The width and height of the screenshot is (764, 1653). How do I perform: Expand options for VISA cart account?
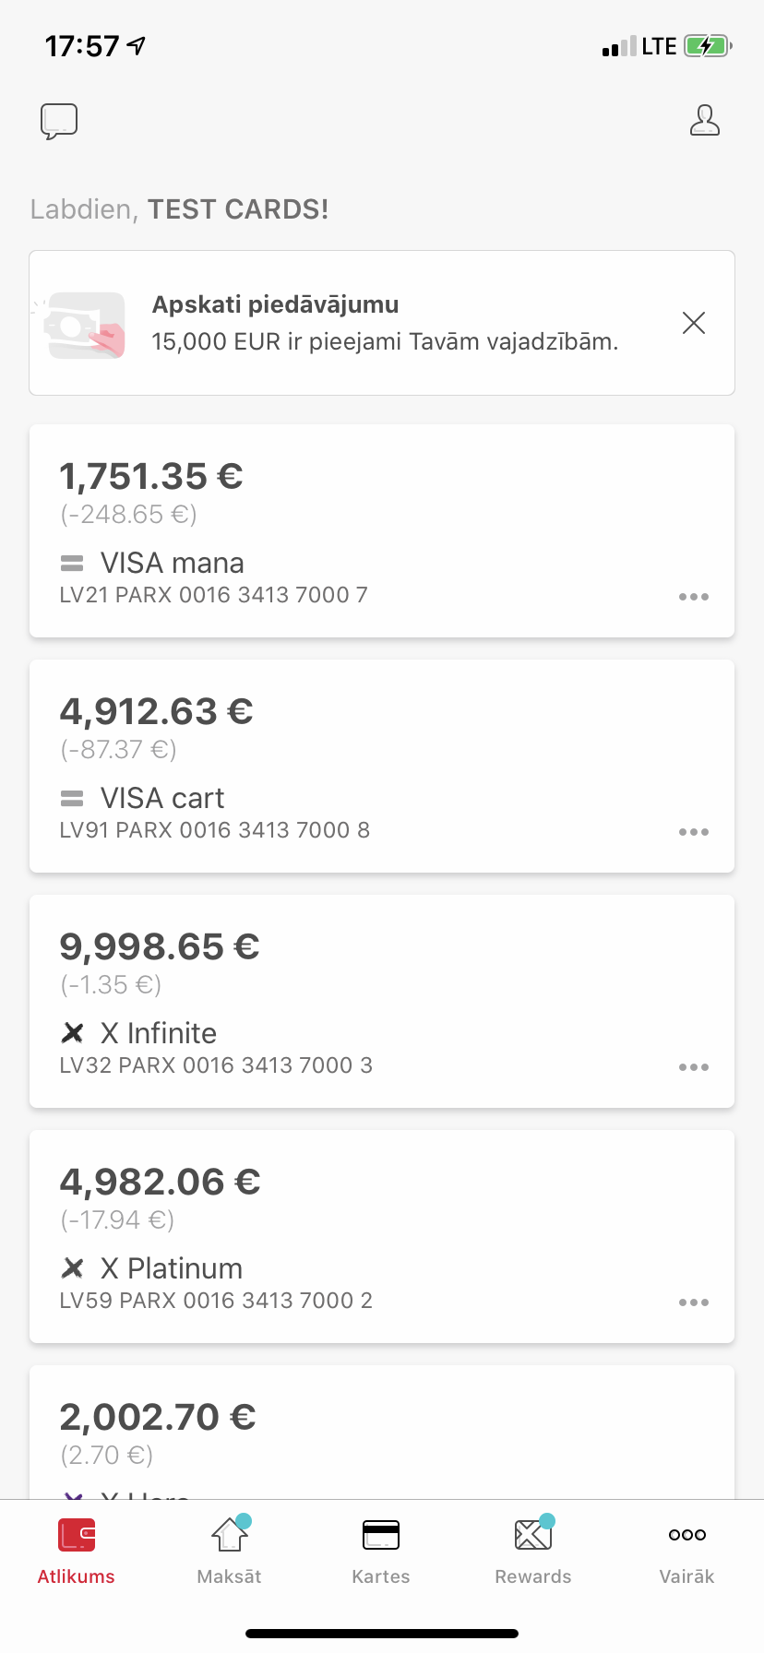click(x=693, y=832)
